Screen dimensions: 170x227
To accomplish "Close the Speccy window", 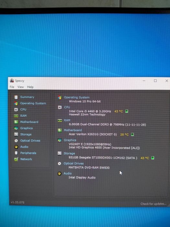I will pyautogui.click(x=167, y=81).
